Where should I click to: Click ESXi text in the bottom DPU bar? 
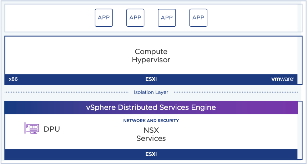tap(151, 154)
